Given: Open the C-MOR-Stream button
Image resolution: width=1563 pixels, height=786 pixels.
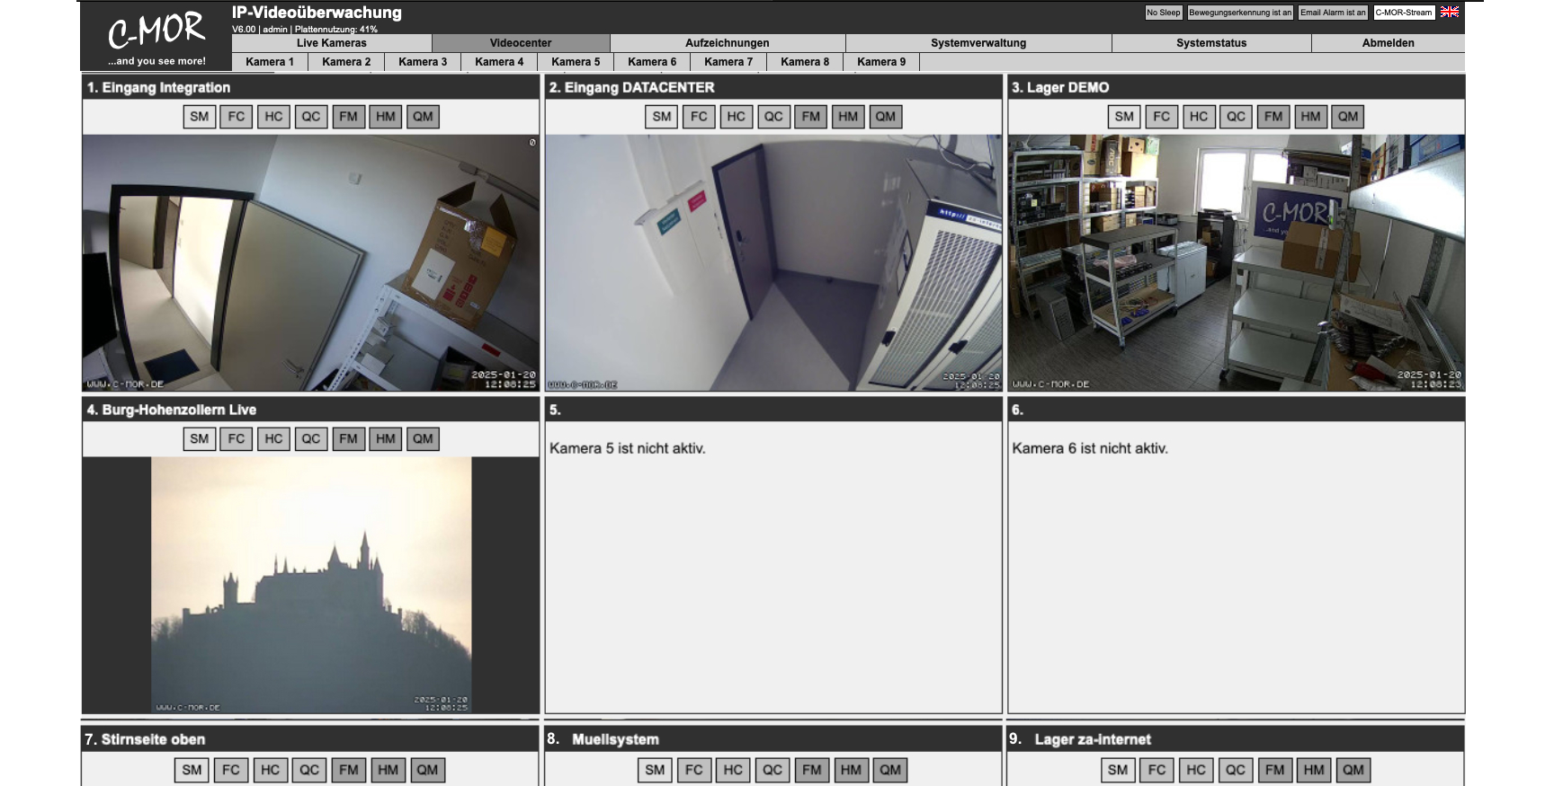Looking at the screenshot, I should point(1404,13).
